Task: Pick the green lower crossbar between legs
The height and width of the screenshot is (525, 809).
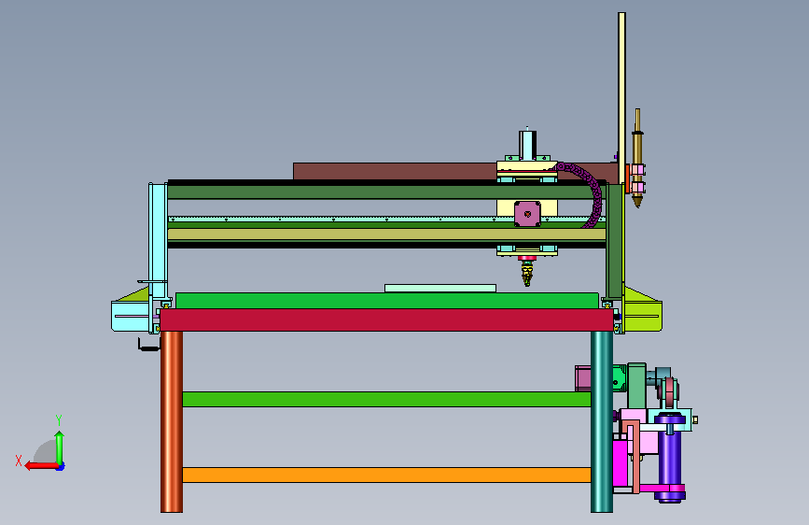Action: pos(386,399)
